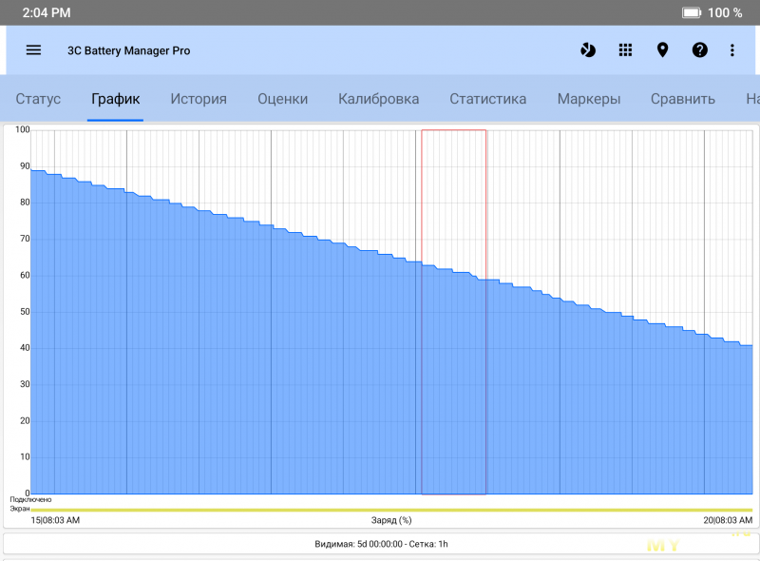Tap the red highlighted region in graph

coord(453,312)
